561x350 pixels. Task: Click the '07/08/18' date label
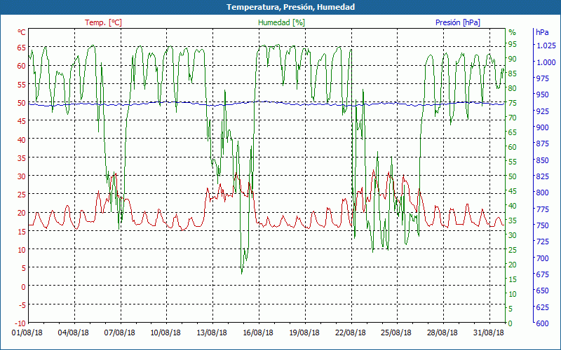point(119,332)
